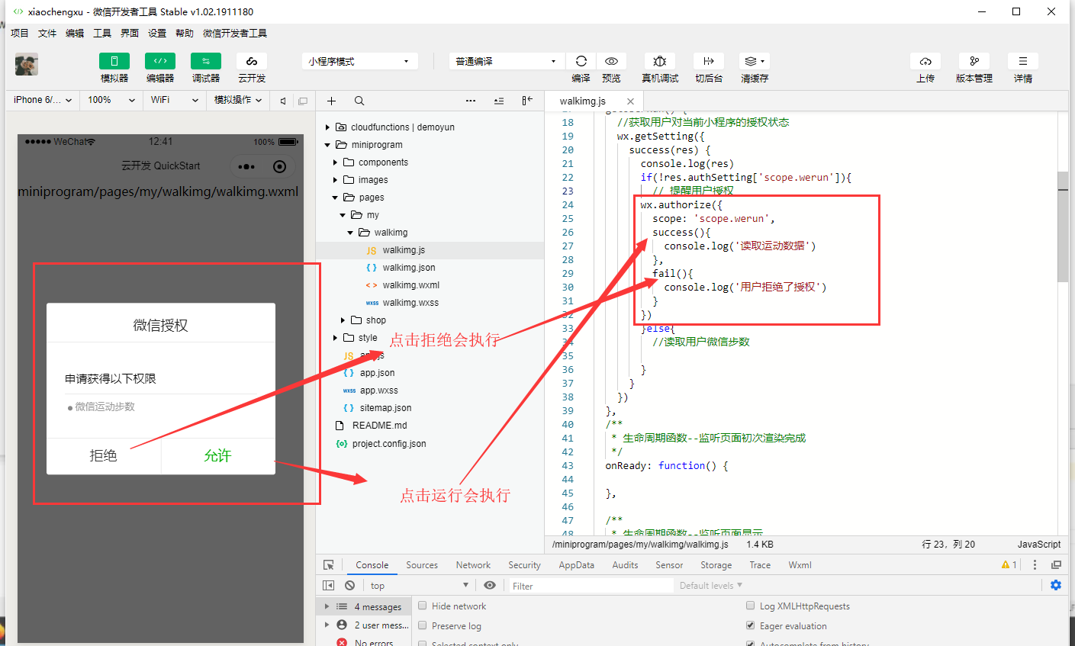This screenshot has height=646, width=1075.
Task: Click the 编译 compile refresh icon
Action: click(581, 61)
